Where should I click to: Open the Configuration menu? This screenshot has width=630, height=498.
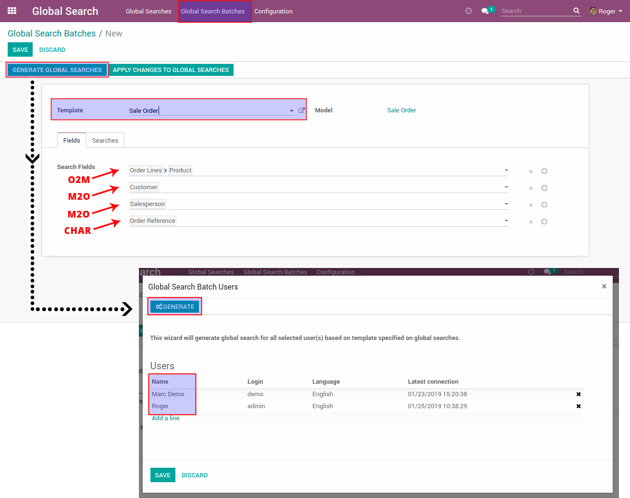pyautogui.click(x=273, y=11)
